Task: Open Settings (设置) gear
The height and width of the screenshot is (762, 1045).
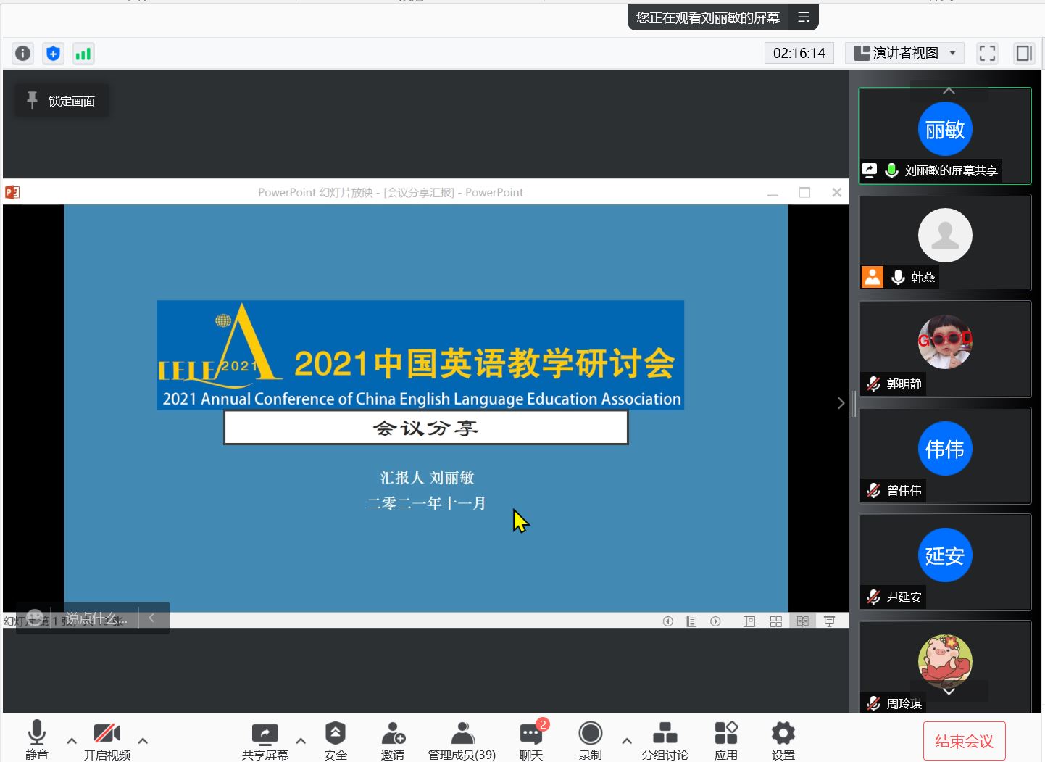Action: point(783,741)
